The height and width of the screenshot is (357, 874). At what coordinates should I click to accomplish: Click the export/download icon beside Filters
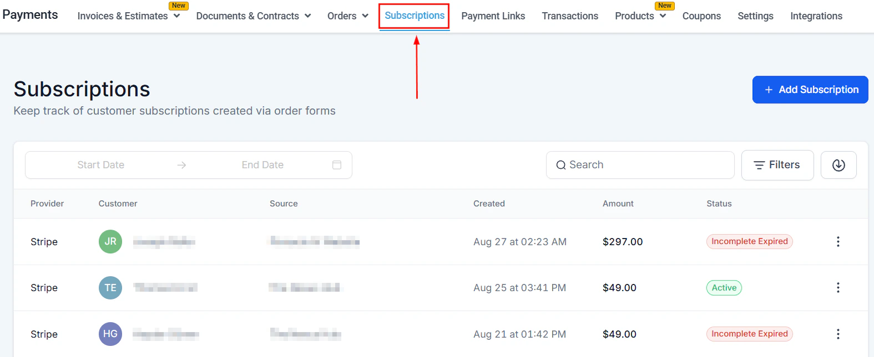coord(838,164)
